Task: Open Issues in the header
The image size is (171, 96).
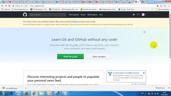Action: click(83, 15)
